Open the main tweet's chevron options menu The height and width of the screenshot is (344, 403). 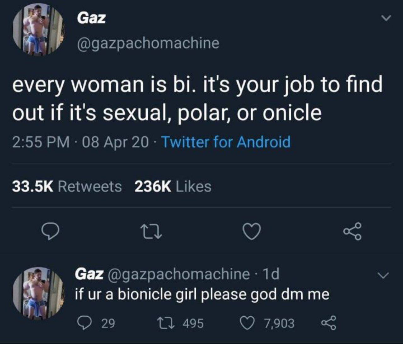tap(385, 18)
